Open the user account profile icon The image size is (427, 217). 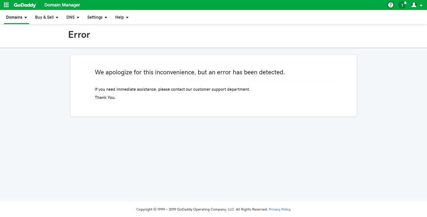coord(413,5)
